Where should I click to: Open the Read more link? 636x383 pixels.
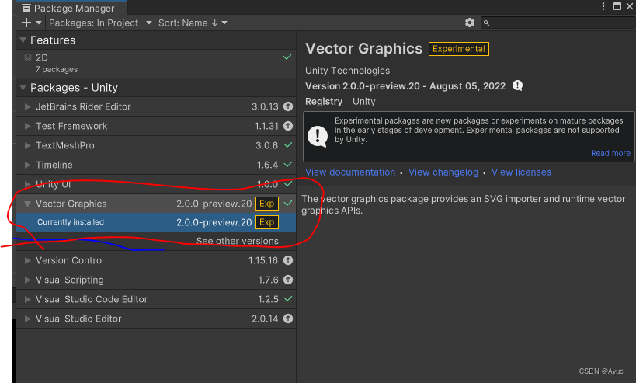pyautogui.click(x=610, y=153)
